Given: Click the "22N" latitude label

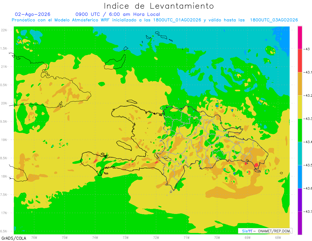Looking at the screenshot, I should pos(4,30).
